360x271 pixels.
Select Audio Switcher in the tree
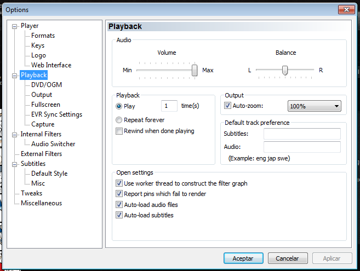[53, 144]
